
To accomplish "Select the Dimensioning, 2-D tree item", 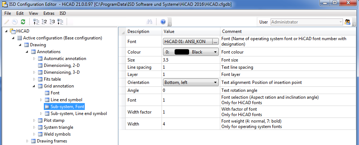I will click(62, 65).
